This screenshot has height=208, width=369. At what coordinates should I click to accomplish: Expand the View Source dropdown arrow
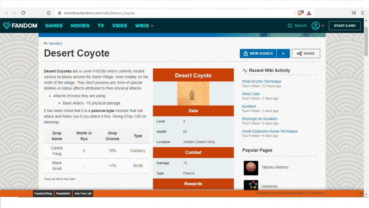pyautogui.click(x=283, y=54)
